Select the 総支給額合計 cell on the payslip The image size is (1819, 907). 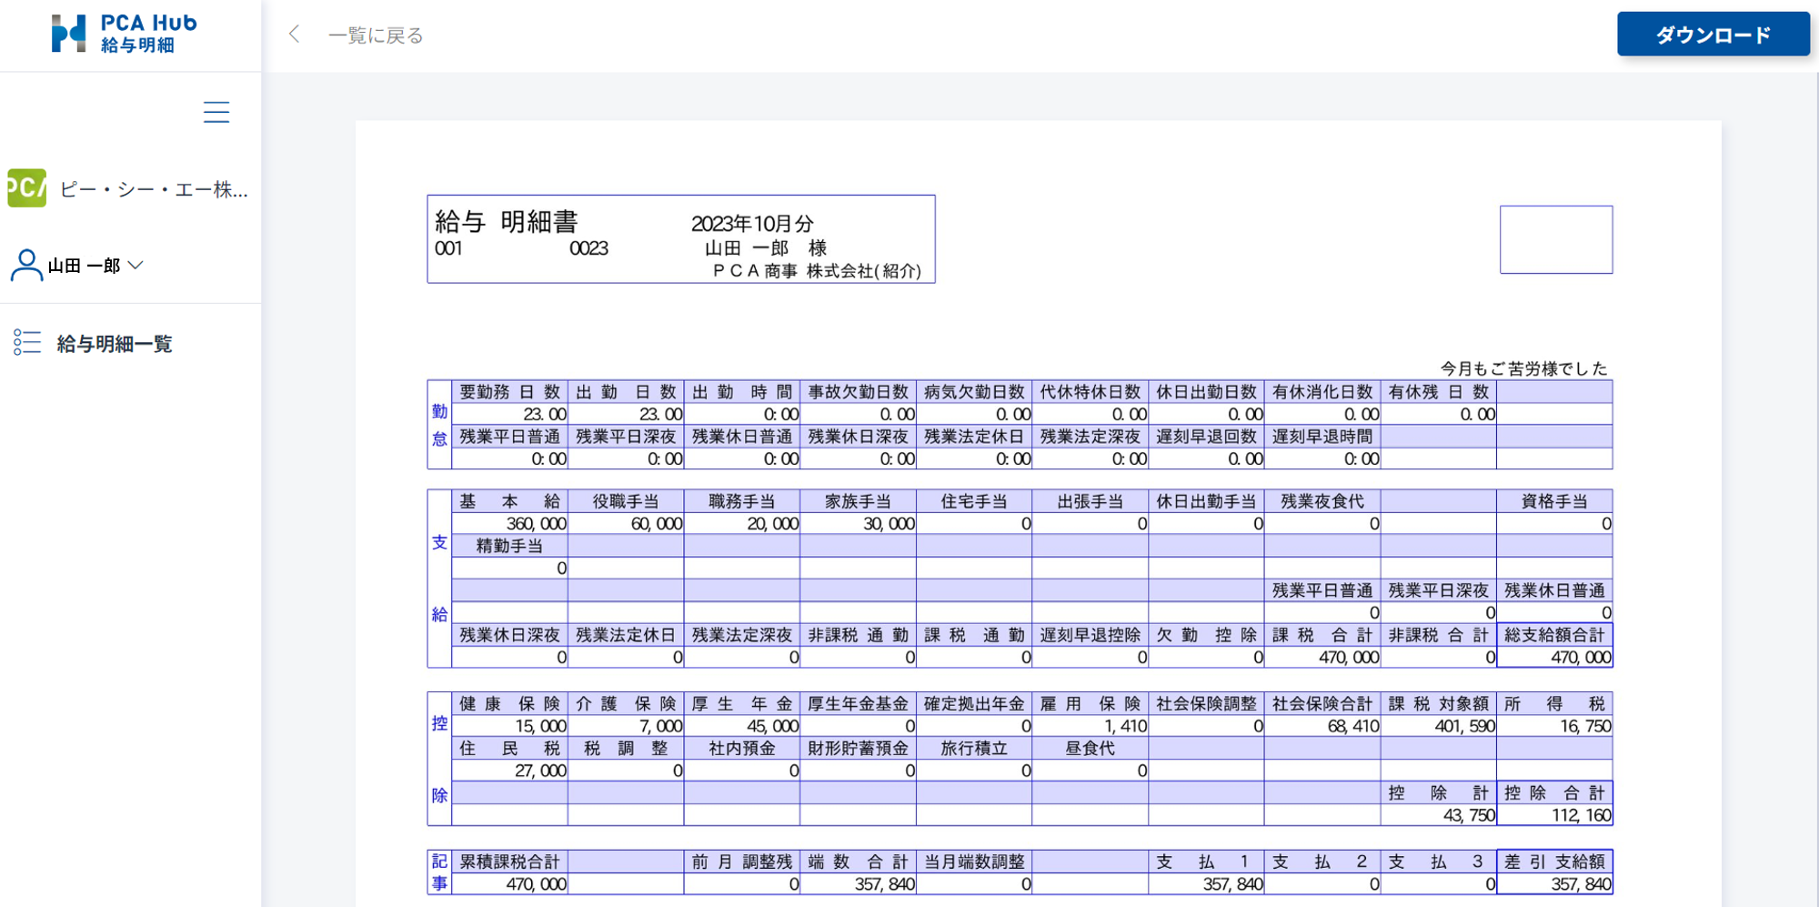pyautogui.click(x=1555, y=635)
